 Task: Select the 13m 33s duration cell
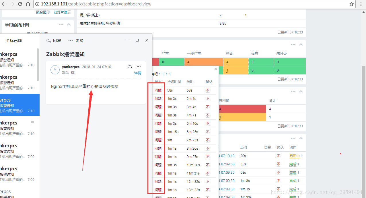(x=193, y=190)
